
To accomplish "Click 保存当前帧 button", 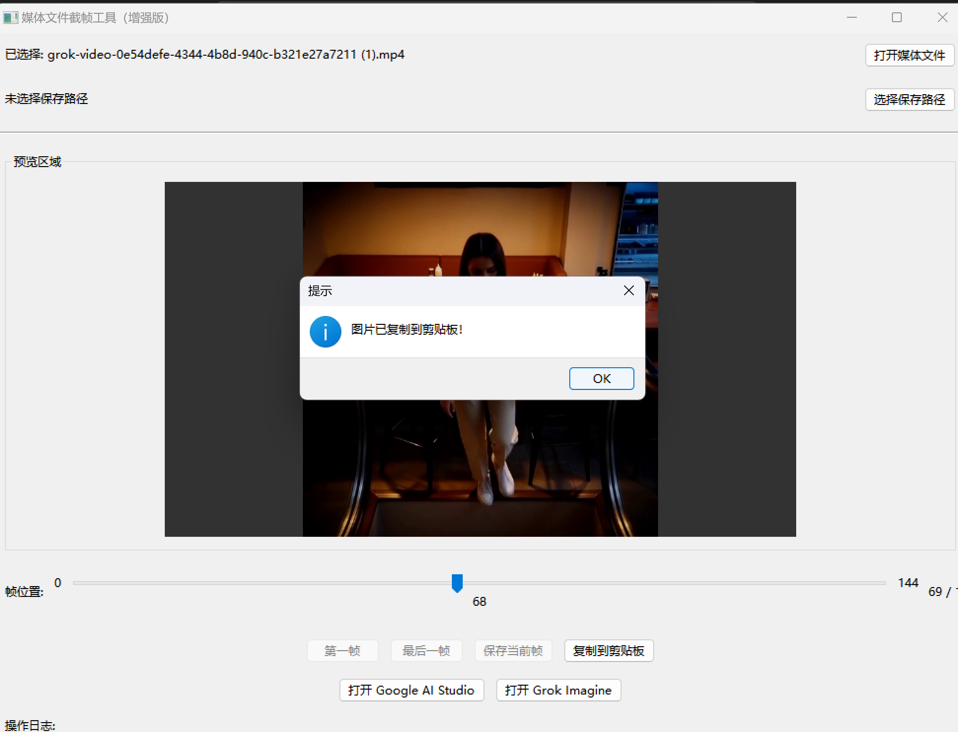I will (x=513, y=651).
